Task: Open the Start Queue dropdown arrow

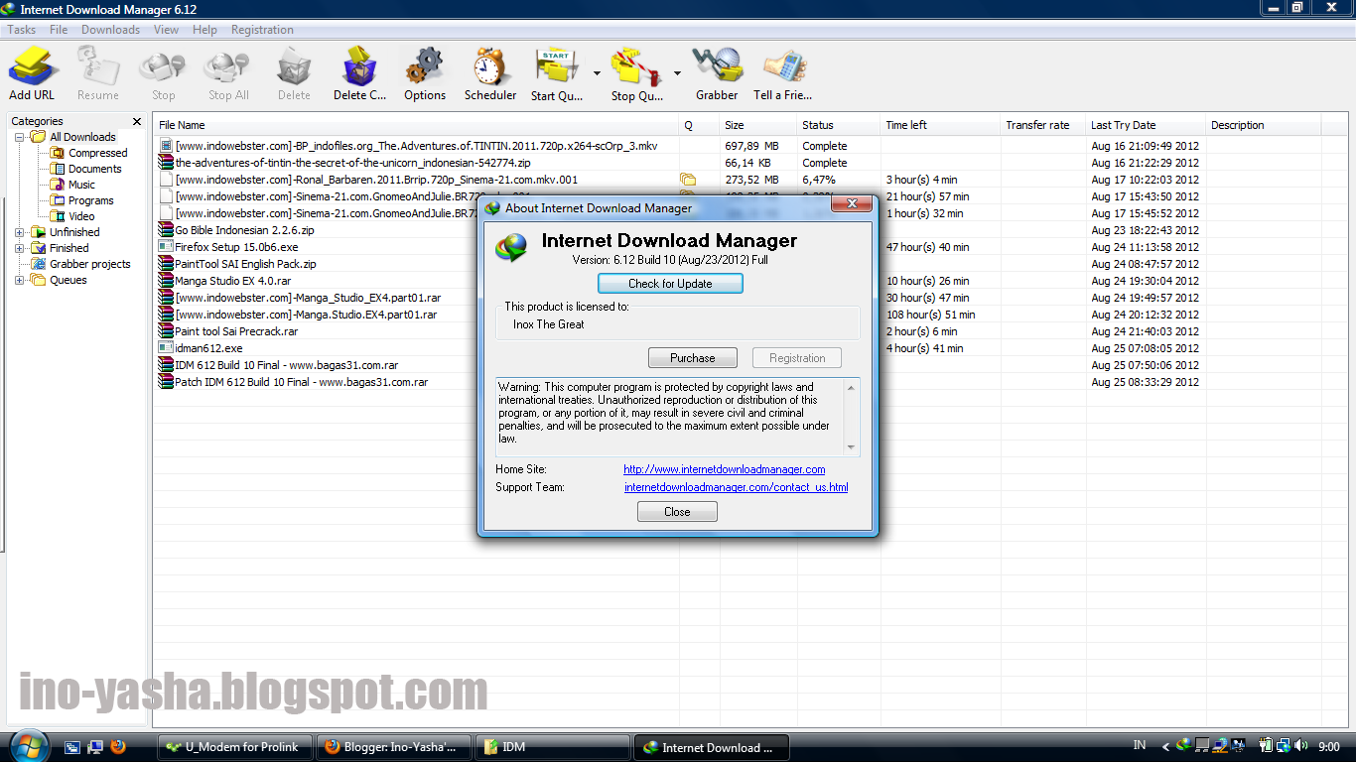Action: tap(597, 73)
